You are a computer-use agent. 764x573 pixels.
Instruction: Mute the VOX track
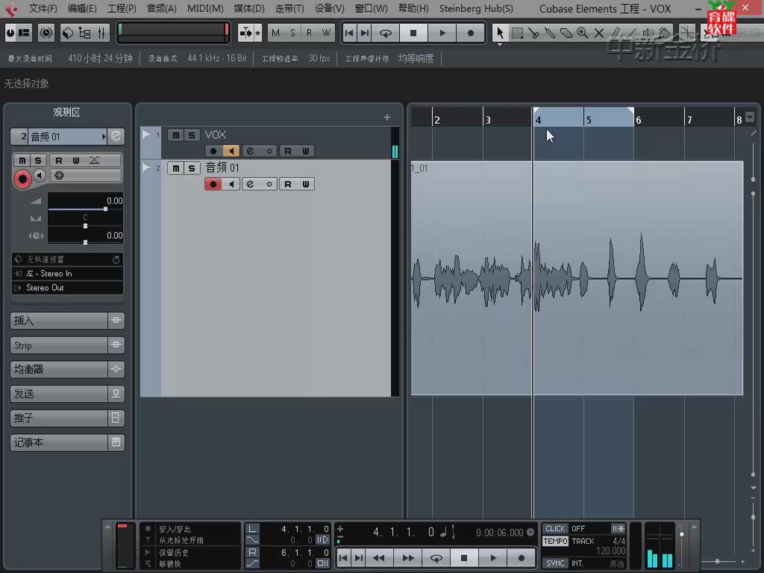tap(175, 135)
